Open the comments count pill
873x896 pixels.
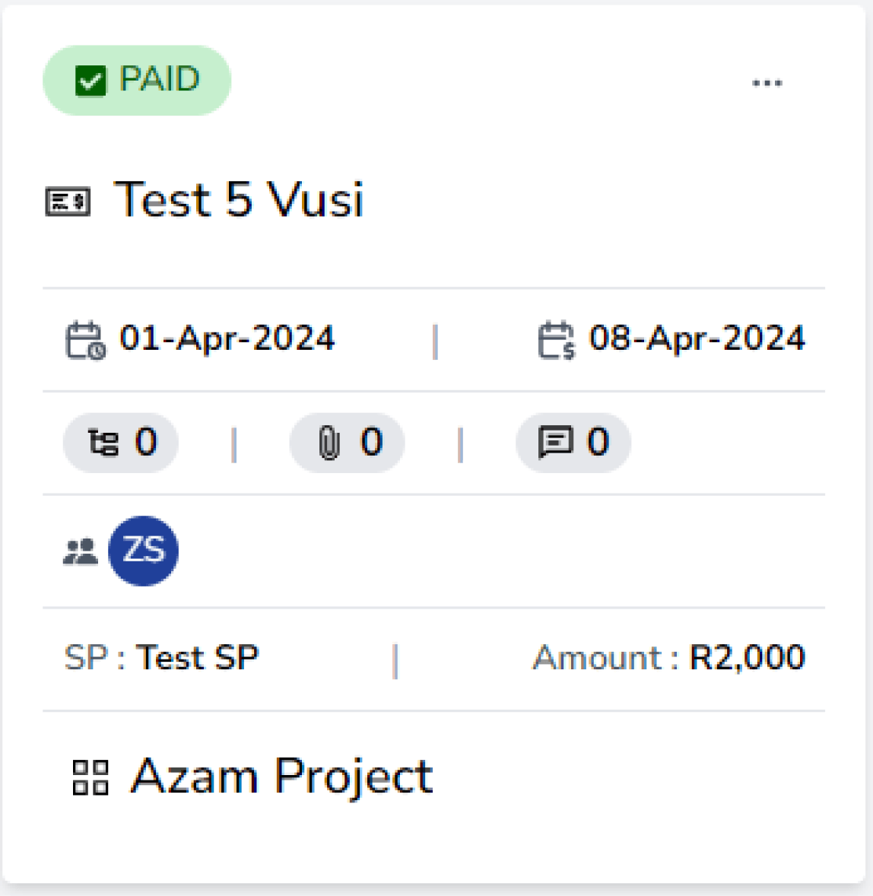(573, 443)
